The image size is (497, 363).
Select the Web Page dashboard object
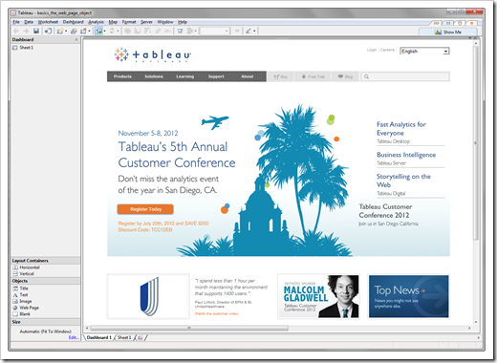(26, 308)
